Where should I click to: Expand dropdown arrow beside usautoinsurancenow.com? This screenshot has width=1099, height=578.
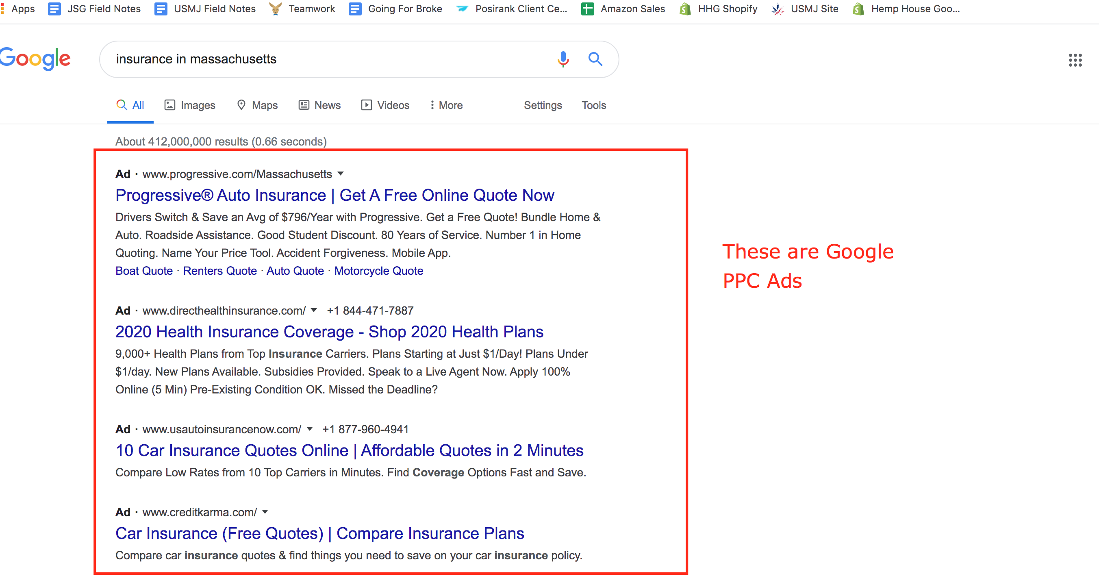coord(310,429)
